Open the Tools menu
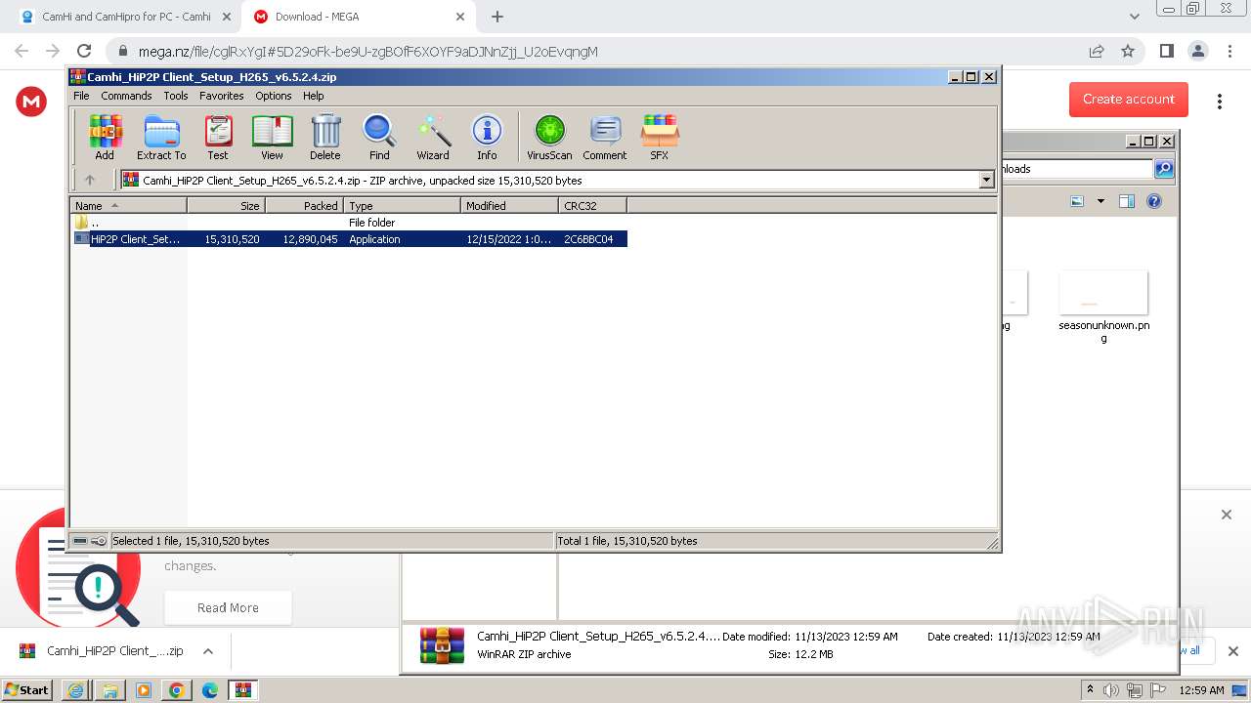1251x703 pixels. click(176, 96)
